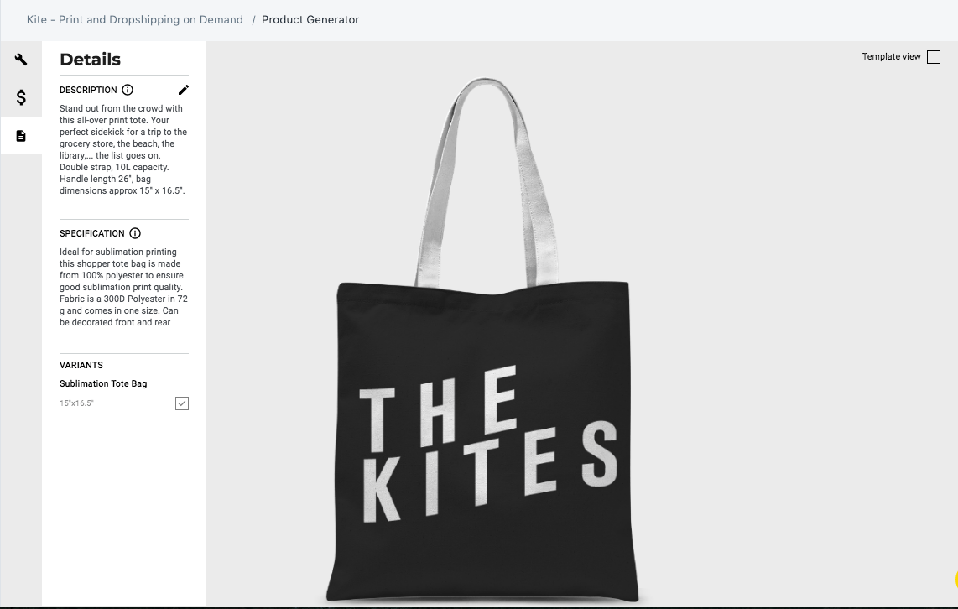Toggle the 15"x16.5" variant checkbox
958x609 pixels.
coord(182,403)
